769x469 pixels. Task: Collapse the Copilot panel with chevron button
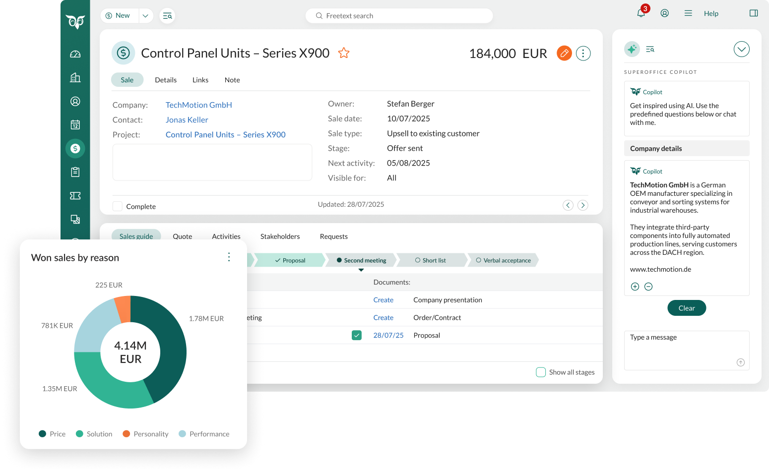click(x=741, y=49)
